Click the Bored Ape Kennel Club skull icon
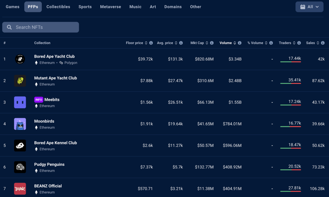Image resolution: width=329 pixels, height=197 pixels. [20, 146]
